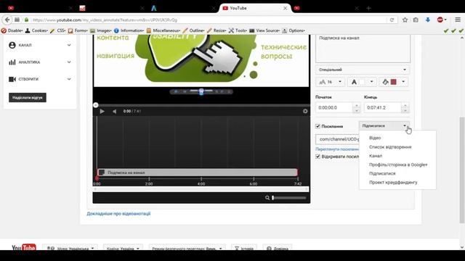This screenshot has width=465, height=261.
Task: Click View Source in developer toolbar
Action: tap(264, 30)
